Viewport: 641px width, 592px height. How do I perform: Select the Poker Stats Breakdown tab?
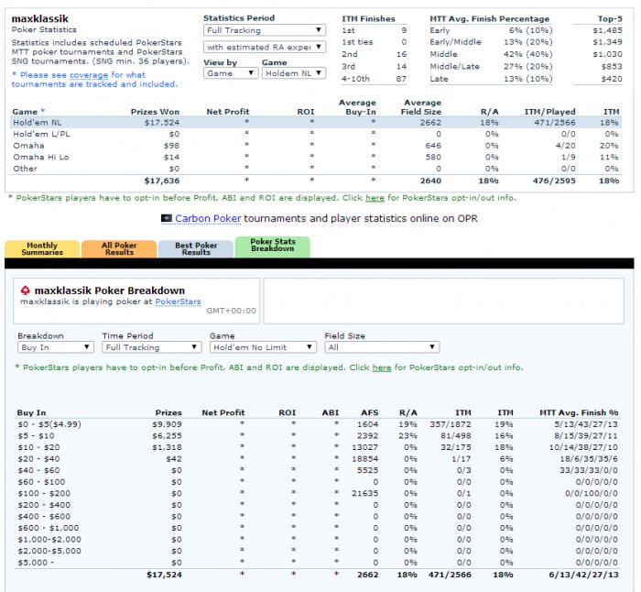pos(272,247)
